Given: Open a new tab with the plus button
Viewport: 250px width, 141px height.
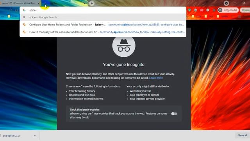Looking at the screenshot, I should [x=92, y=3].
